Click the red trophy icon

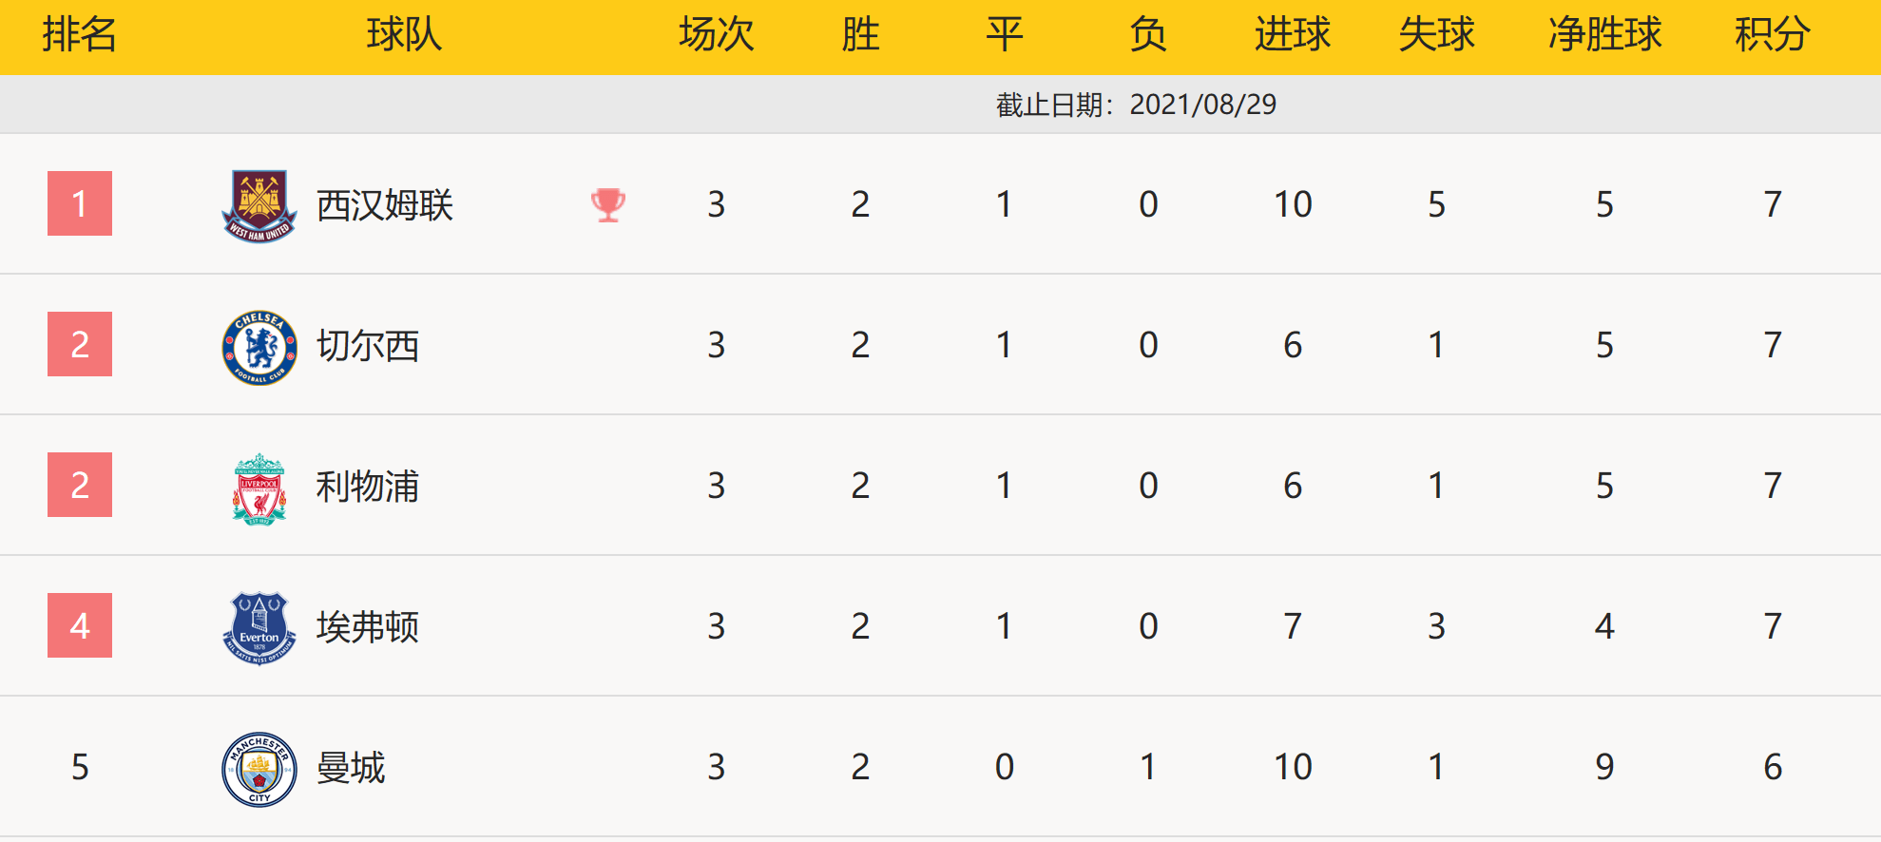pos(608,204)
